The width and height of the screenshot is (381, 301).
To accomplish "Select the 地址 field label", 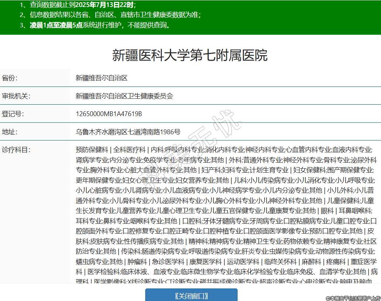I will [10, 132].
